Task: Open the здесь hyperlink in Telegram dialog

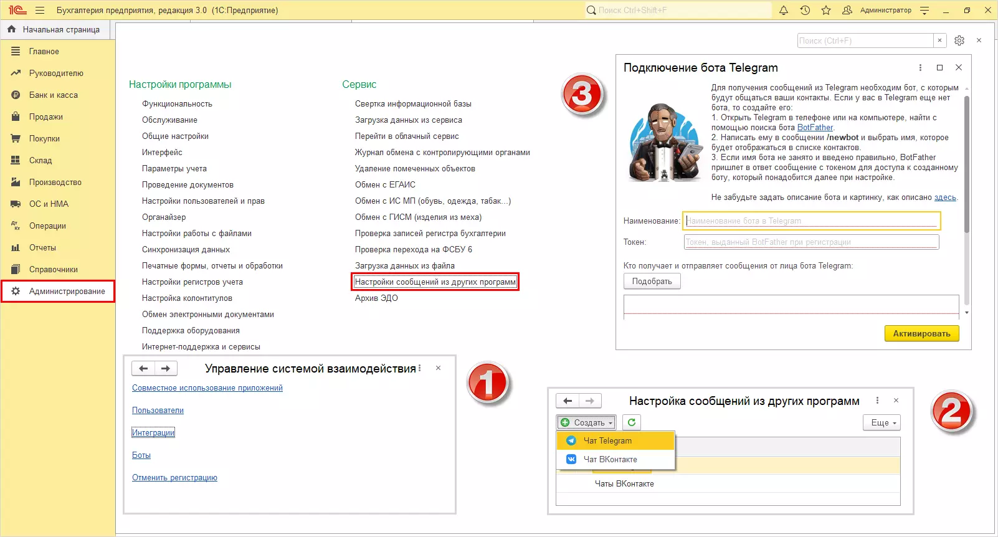Action: click(x=945, y=197)
